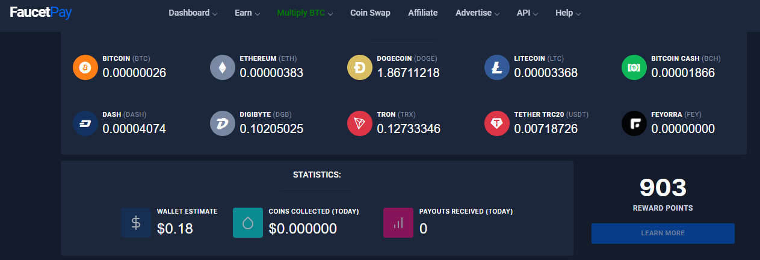The width and height of the screenshot is (760, 260).
Task: Click the BITCOIN CASH (BCH) label
Action: tap(686, 59)
